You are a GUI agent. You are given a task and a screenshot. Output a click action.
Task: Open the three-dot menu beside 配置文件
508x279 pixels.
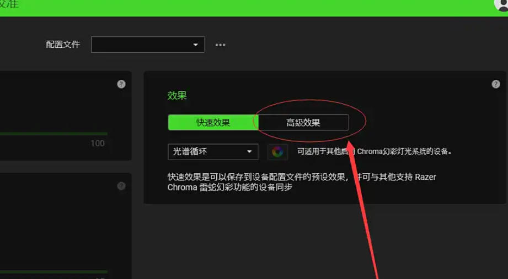point(220,45)
